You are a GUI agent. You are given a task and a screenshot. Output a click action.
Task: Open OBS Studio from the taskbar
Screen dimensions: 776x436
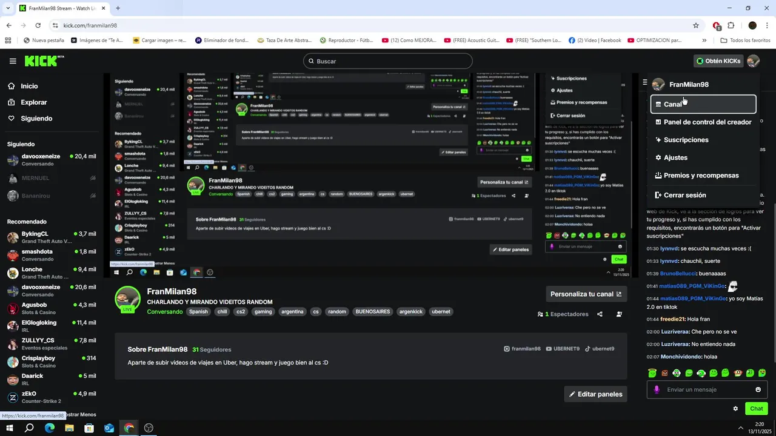pyautogui.click(x=149, y=428)
